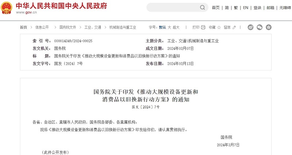Click the printer icon next to 打印
This screenshot has width=292, height=155.
tap(203, 27)
